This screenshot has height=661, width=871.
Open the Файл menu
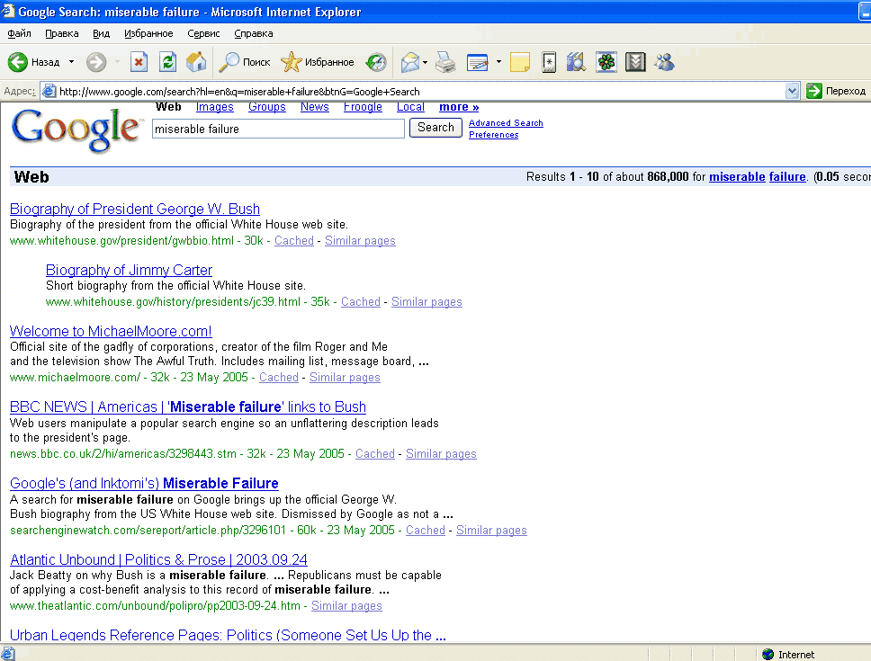(20, 33)
